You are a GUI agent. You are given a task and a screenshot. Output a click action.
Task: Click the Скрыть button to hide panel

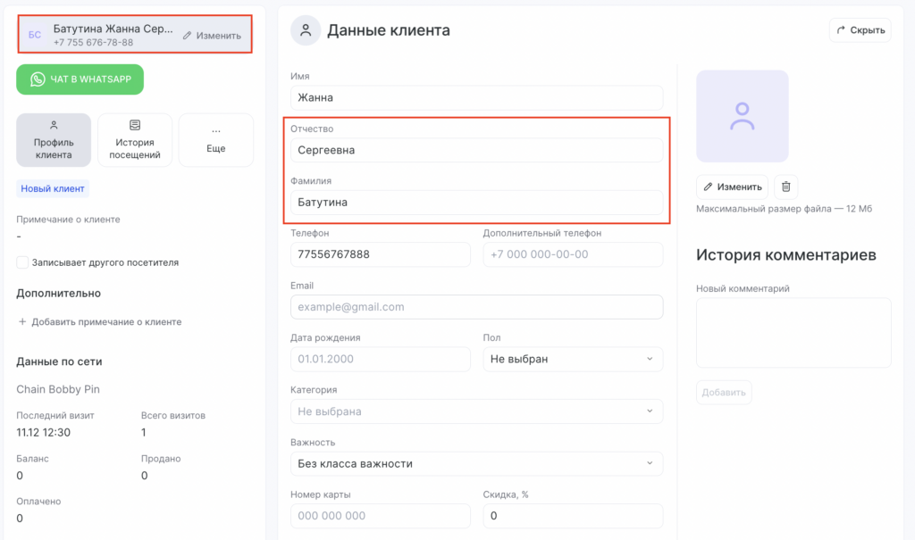pyautogui.click(x=860, y=30)
